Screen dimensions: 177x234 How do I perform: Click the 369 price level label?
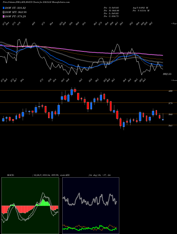pos(170,114)
